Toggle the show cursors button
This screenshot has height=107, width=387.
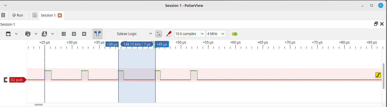pos(98,34)
